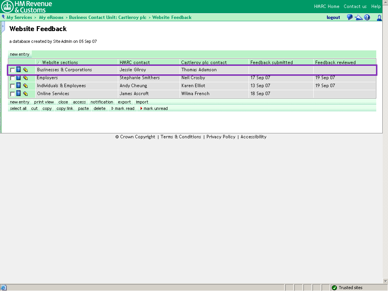This screenshot has height=291, width=388.
Task: Open the Privacy Policy footer link
Action: 221,137
